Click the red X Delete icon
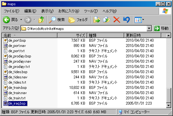This screenshot has height=116, width=173. pos(117,20)
